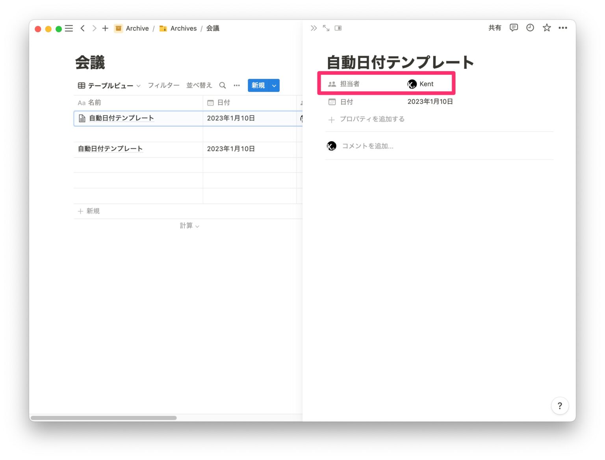Open the comments panel icon
Viewport: 605px width, 460px height.
point(514,28)
